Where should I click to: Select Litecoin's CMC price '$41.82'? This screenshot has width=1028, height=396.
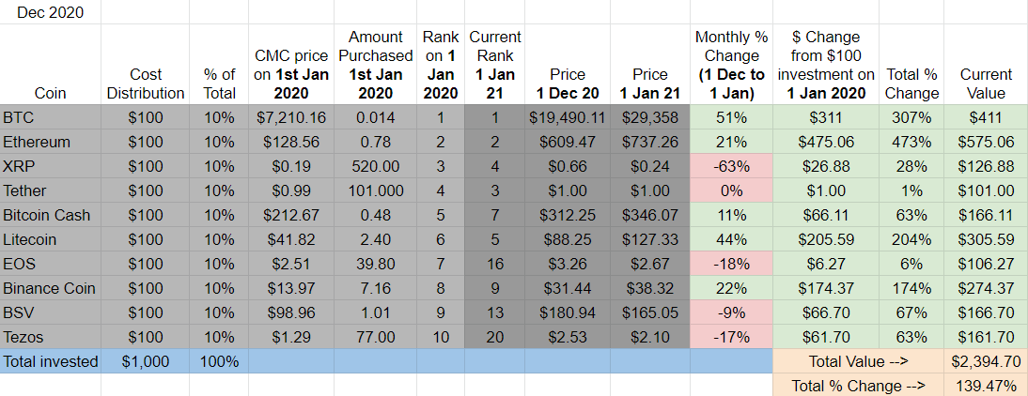291,239
